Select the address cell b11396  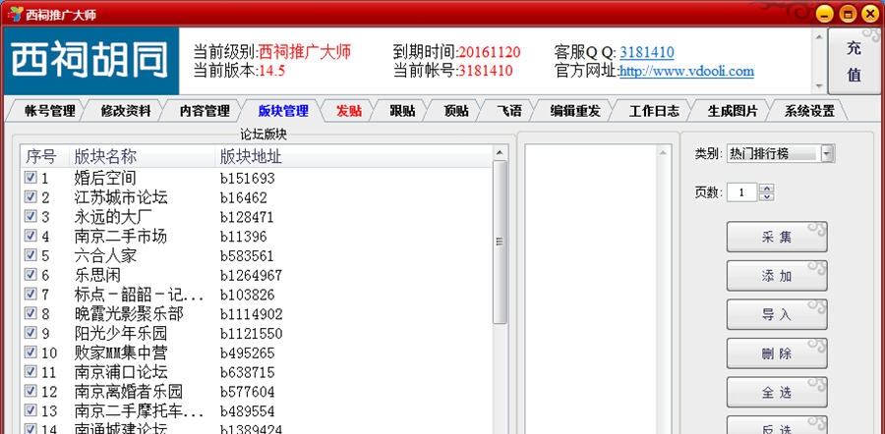244,237
